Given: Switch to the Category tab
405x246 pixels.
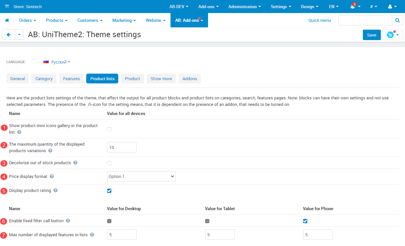Looking at the screenshot, I should (44, 79).
